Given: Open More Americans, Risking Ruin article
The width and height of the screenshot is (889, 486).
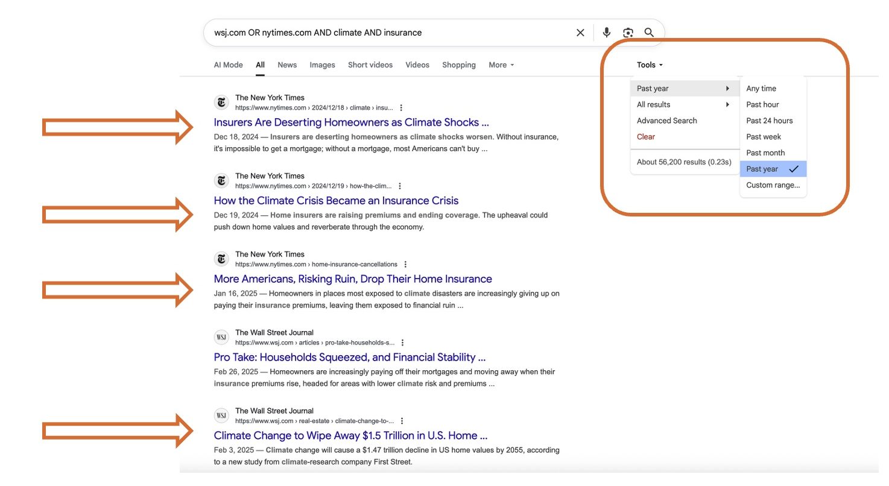Looking at the screenshot, I should pos(353,279).
